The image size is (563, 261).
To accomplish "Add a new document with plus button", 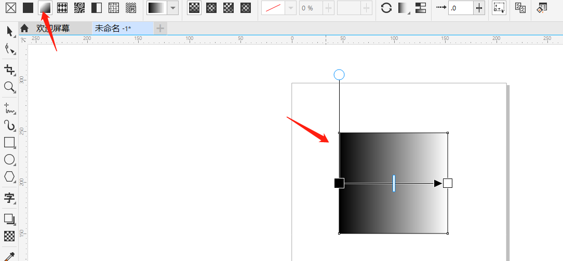I will coord(160,29).
